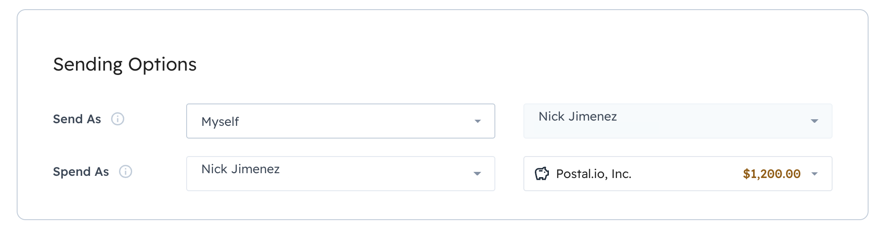Click the caret in the Send As Nick Jimenez field

click(x=815, y=121)
